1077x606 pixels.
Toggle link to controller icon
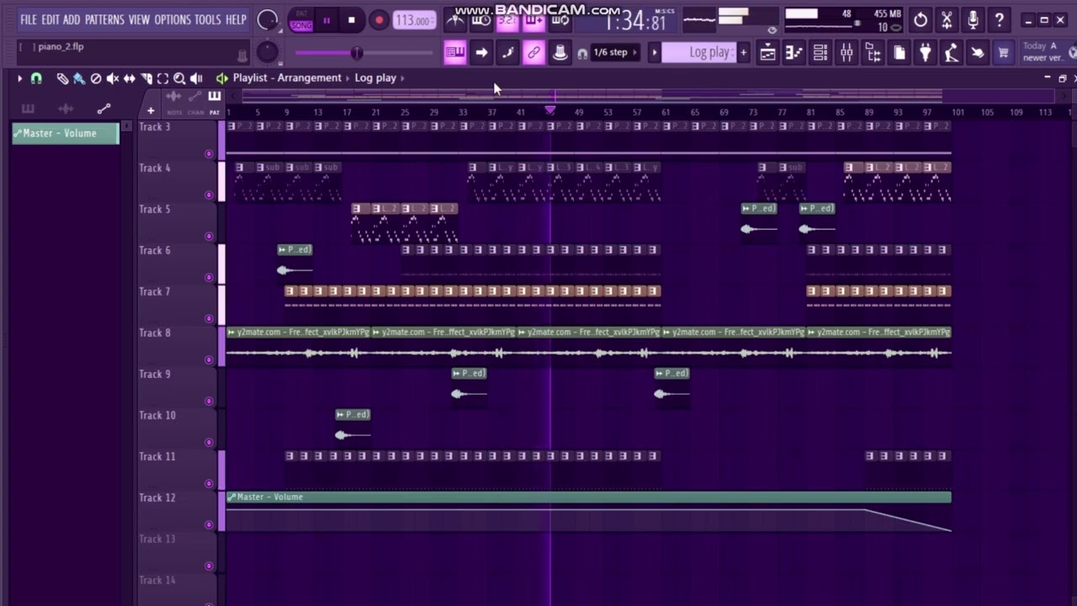point(533,53)
